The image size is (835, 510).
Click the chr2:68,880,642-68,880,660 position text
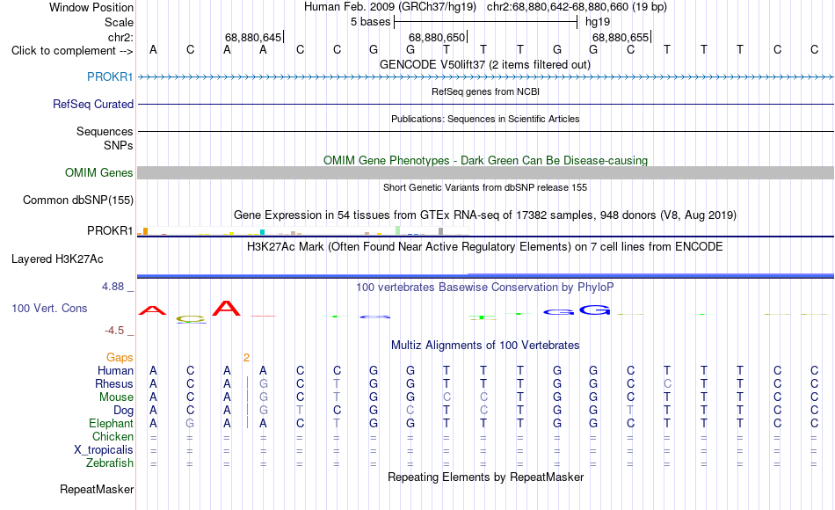pyautogui.click(x=577, y=7)
